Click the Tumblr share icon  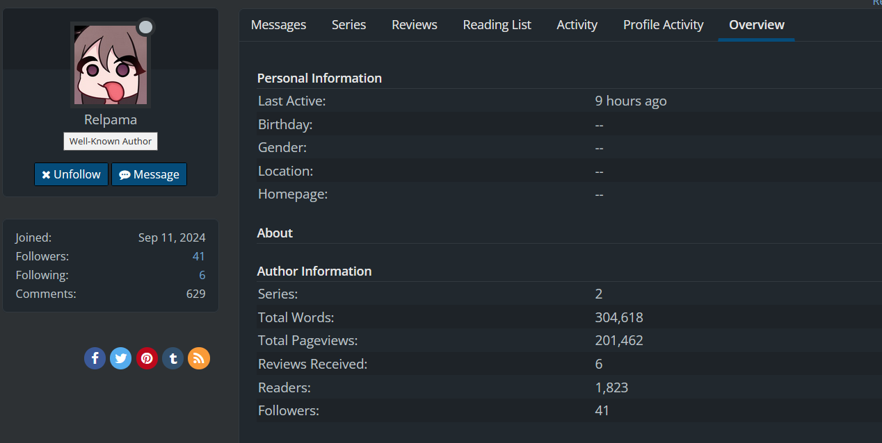pyautogui.click(x=173, y=358)
